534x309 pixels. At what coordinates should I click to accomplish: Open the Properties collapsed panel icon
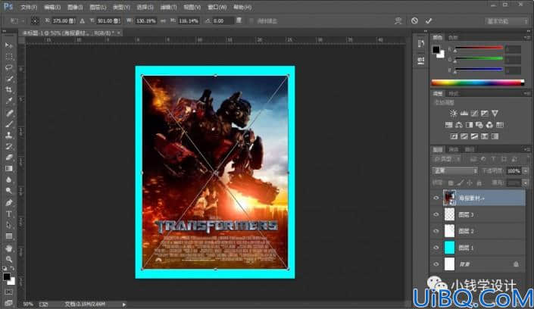coord(421,61)
